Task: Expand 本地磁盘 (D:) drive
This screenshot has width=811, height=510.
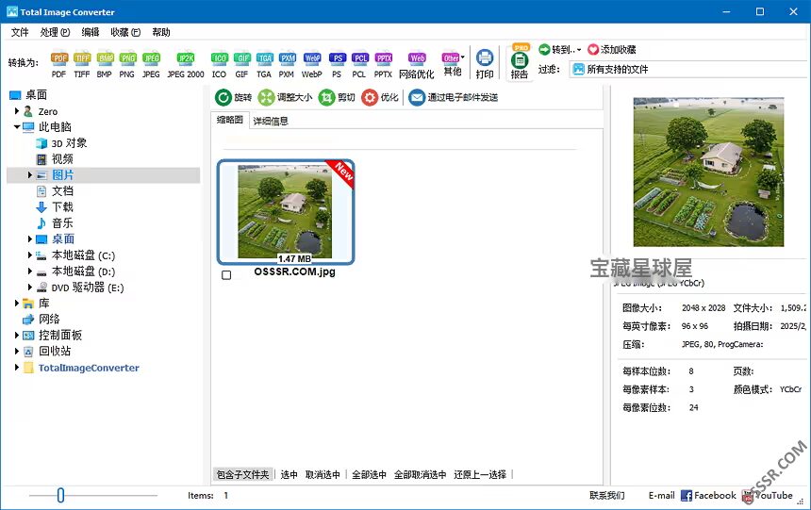Action: (x=30, y=271)
